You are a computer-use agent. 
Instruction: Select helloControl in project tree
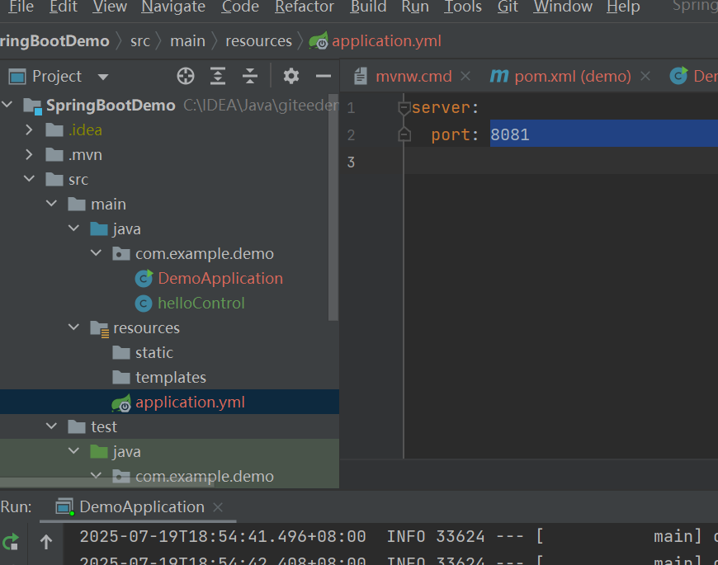201,304
